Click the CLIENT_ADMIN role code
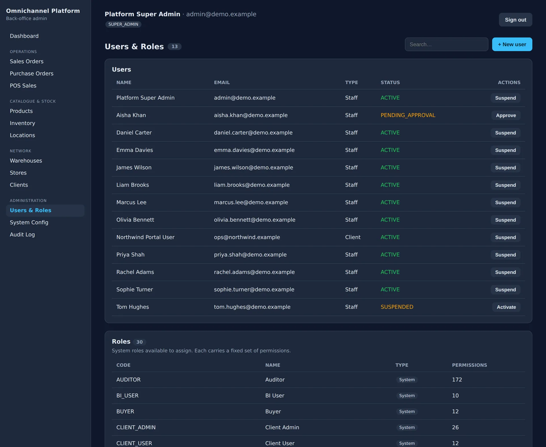Image resolution: width=546 pixels, height=447 pixels. [x=136, y=427]
